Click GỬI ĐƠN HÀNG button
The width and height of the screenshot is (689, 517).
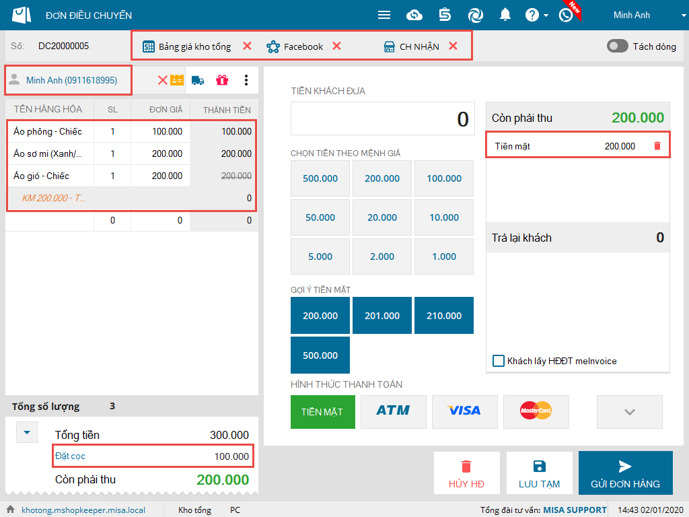pyautogui.click(x=625, y=473)
